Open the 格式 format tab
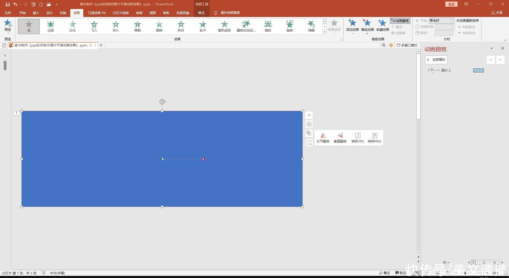Viewport: 509px width, 278px height. pyautogui.click(x=201, y=13)
